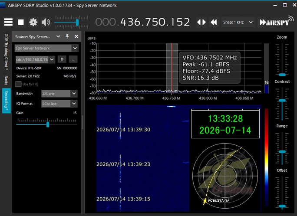The height and width of the screenshot is (216, 297).
Task: Click the ROBUSTA-3A satellite marker
Action: (205, 201)
